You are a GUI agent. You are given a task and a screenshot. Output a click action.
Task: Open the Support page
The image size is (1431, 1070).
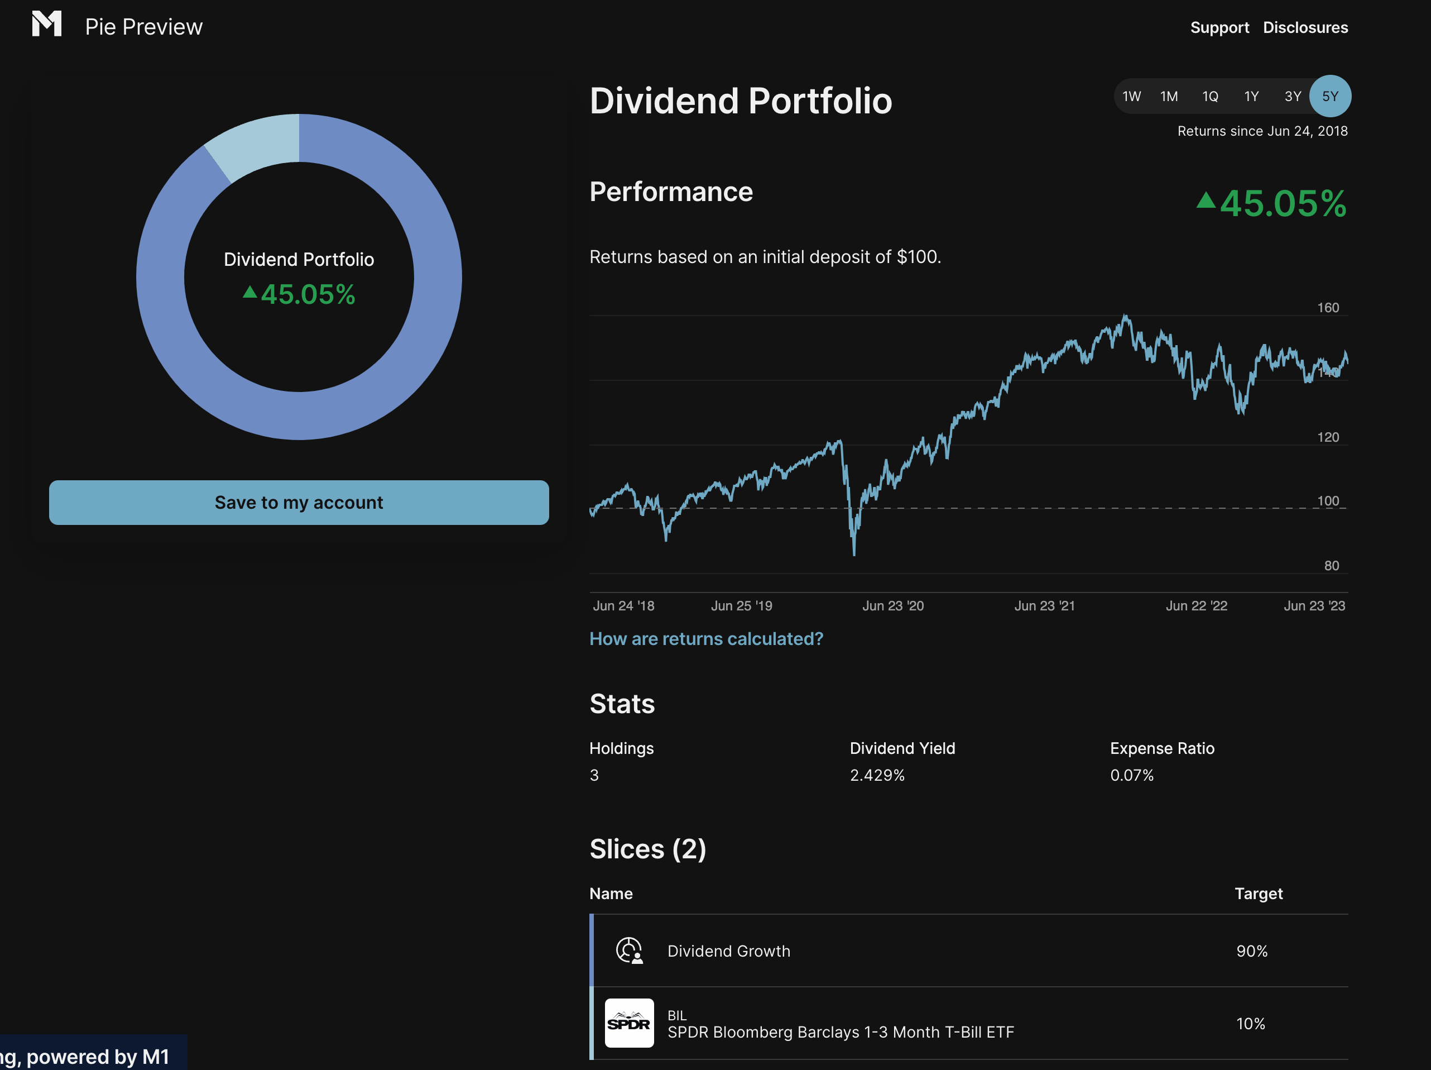pyautogui.click(x=1219, y=27)
